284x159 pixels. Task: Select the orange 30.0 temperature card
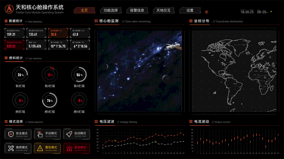pyautogui.click(x=58, y=33)
